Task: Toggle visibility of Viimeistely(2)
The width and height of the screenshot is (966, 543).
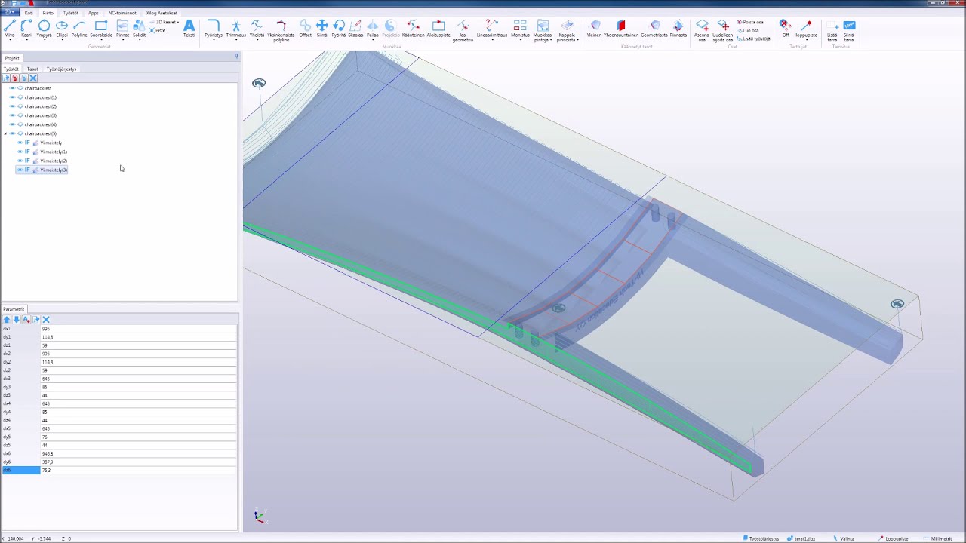Action: [20, 161]
